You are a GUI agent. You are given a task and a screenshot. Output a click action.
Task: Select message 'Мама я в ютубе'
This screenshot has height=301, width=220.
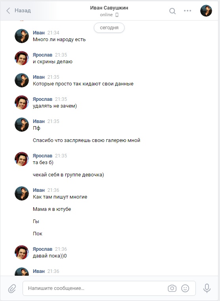pyautogui.click(x=52, y=209)
